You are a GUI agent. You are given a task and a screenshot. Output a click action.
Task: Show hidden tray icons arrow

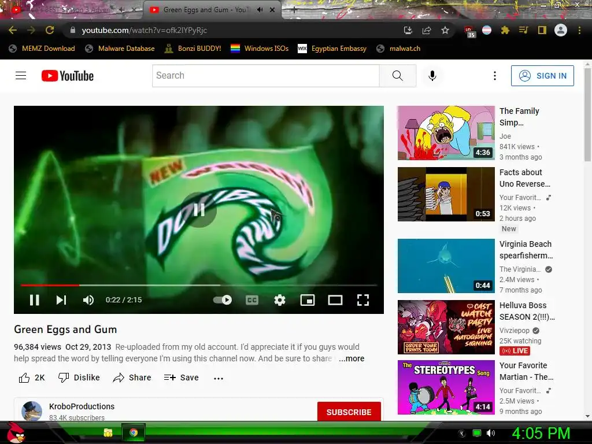[x=461, y=433]
